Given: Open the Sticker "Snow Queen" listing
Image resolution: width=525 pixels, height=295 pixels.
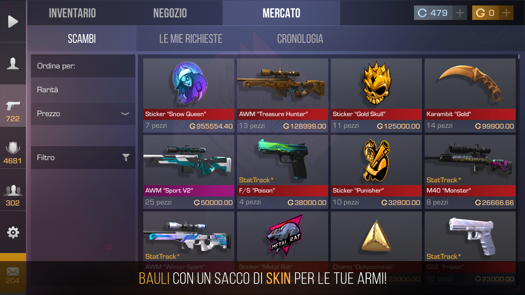Looking at the screenshot, I should [189, 95].
